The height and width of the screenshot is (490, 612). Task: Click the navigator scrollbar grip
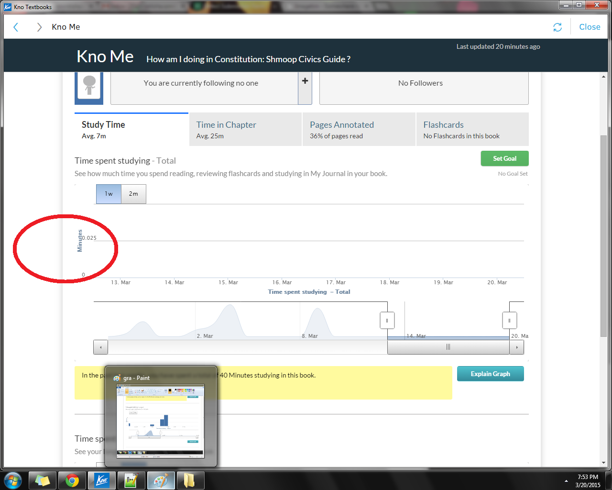[x=448, y=347]
